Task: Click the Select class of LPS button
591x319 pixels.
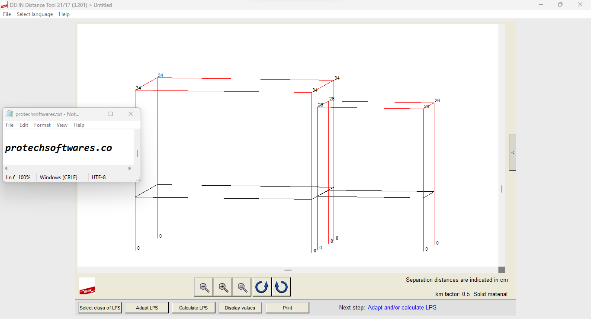Action: click(100, 308)
